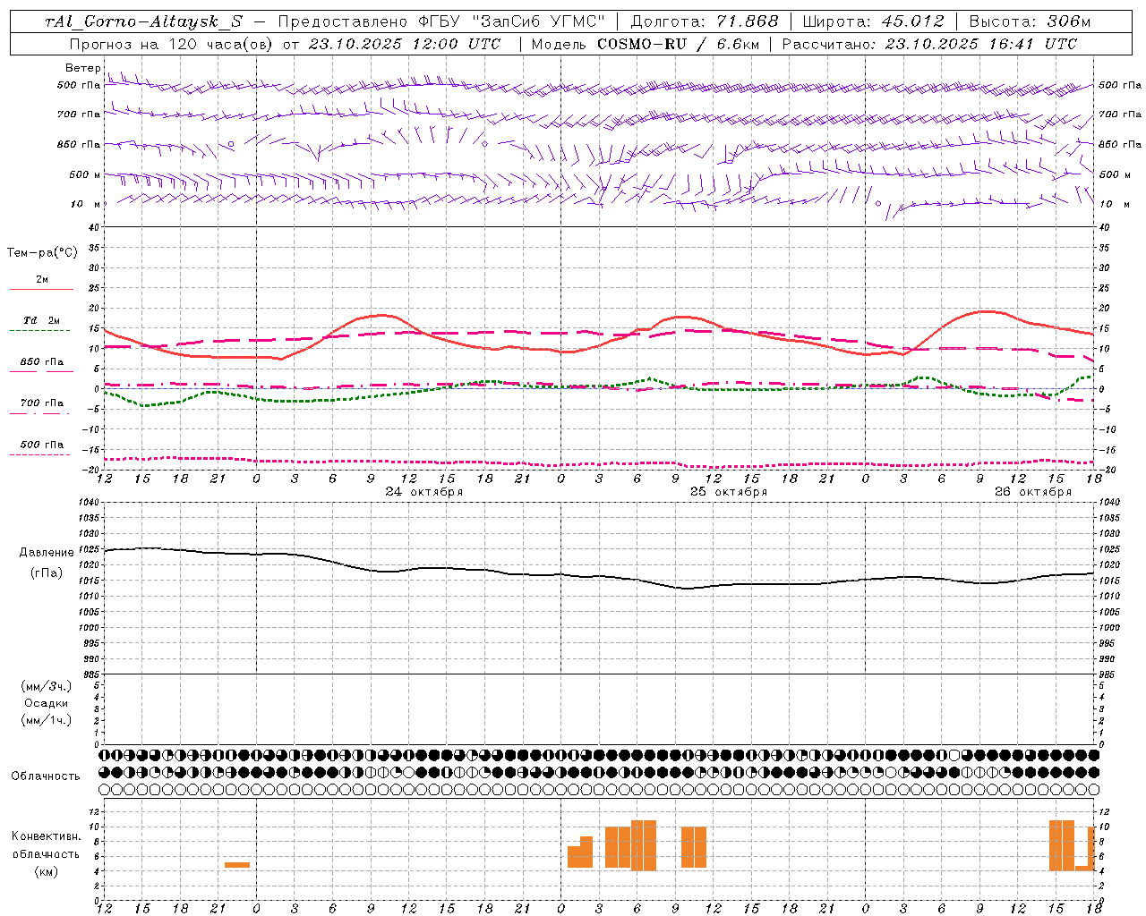
Task: Click the (км) unit label for convective cloudiness
Action: pos(46,871)
